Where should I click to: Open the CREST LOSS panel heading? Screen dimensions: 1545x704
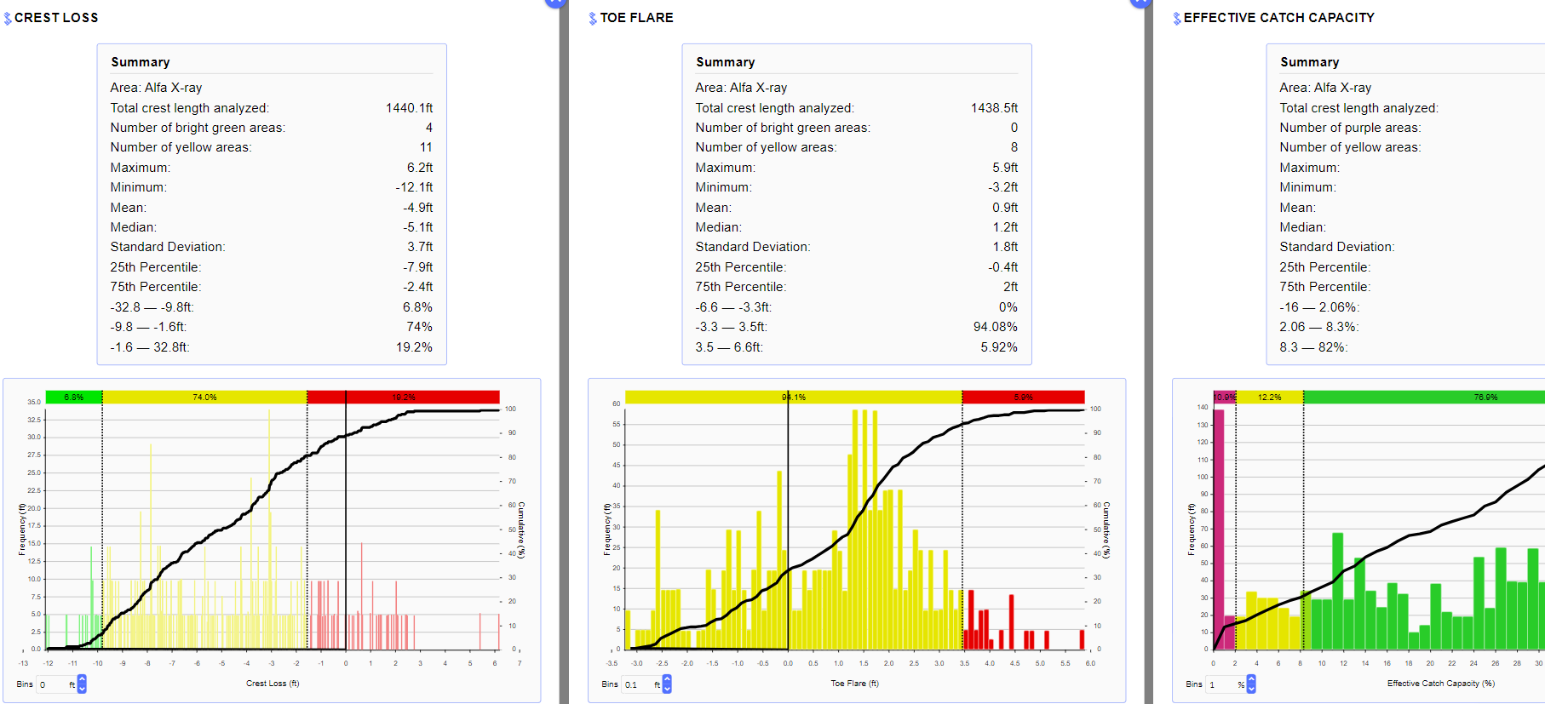56,18
